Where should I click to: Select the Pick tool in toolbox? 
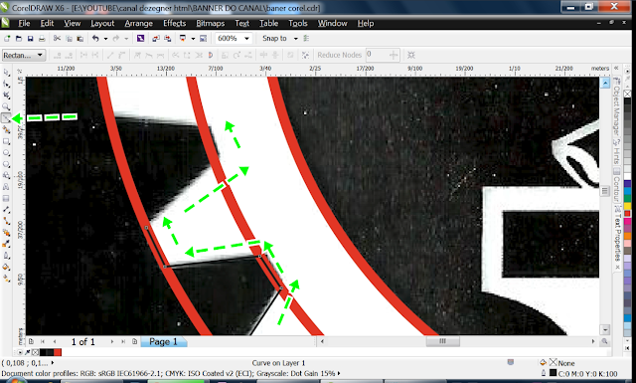pos(6,73)
